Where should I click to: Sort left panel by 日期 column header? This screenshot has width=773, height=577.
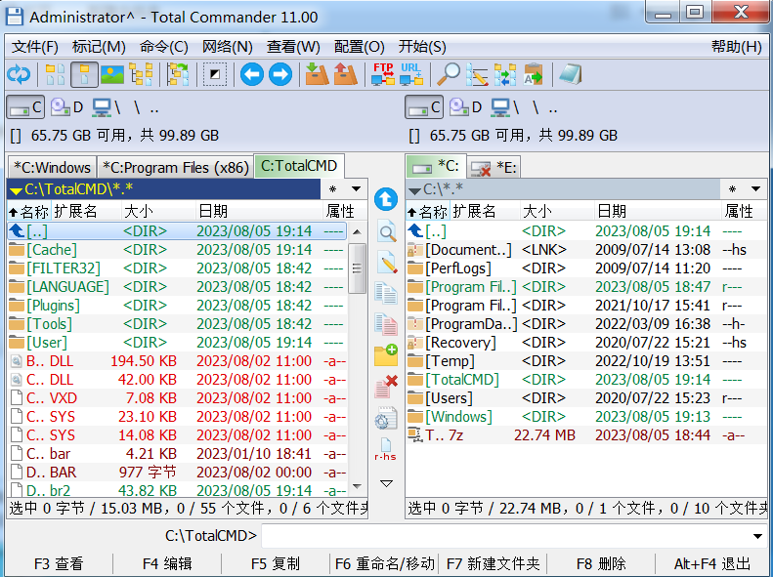point(259,211)
